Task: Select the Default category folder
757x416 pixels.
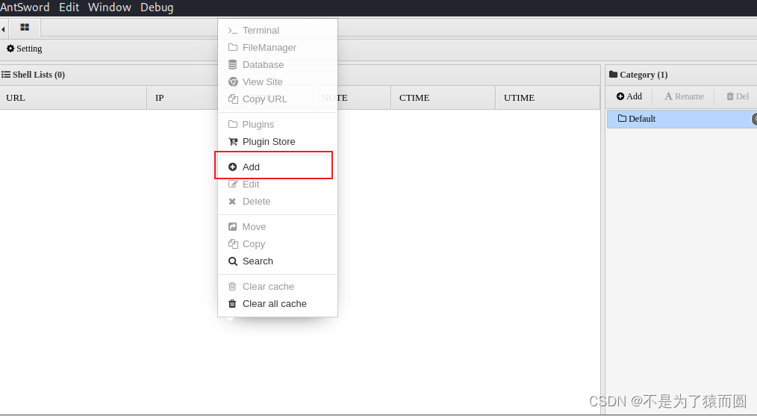Action: coord(682,119)
